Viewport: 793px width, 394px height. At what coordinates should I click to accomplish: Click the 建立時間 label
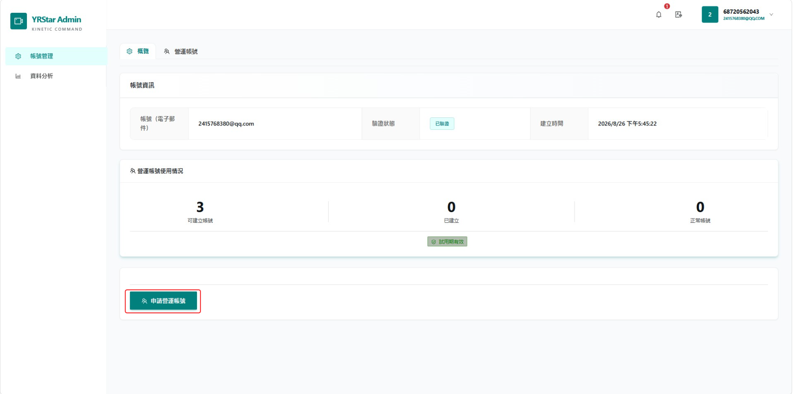point(552,124)
